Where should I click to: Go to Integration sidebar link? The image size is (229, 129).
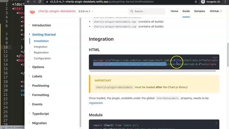tap(40, 47)
